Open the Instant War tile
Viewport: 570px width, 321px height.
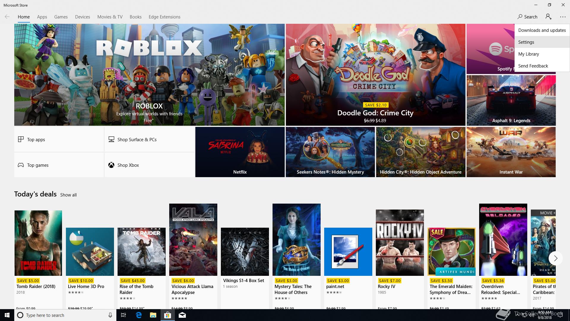click(x=511, y=152)
